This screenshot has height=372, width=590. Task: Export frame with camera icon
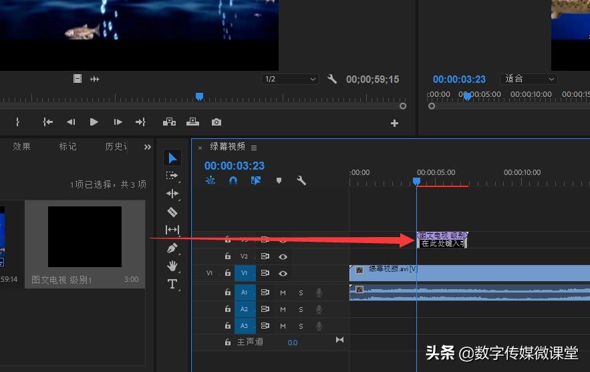[x=216, y=122]
